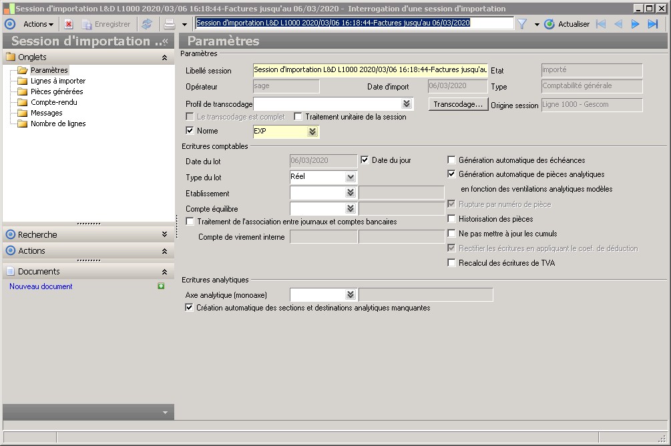The image size is (671, 446).
Task: Toggle Recalcul des écritures de TVA
Action: (452, 263)
